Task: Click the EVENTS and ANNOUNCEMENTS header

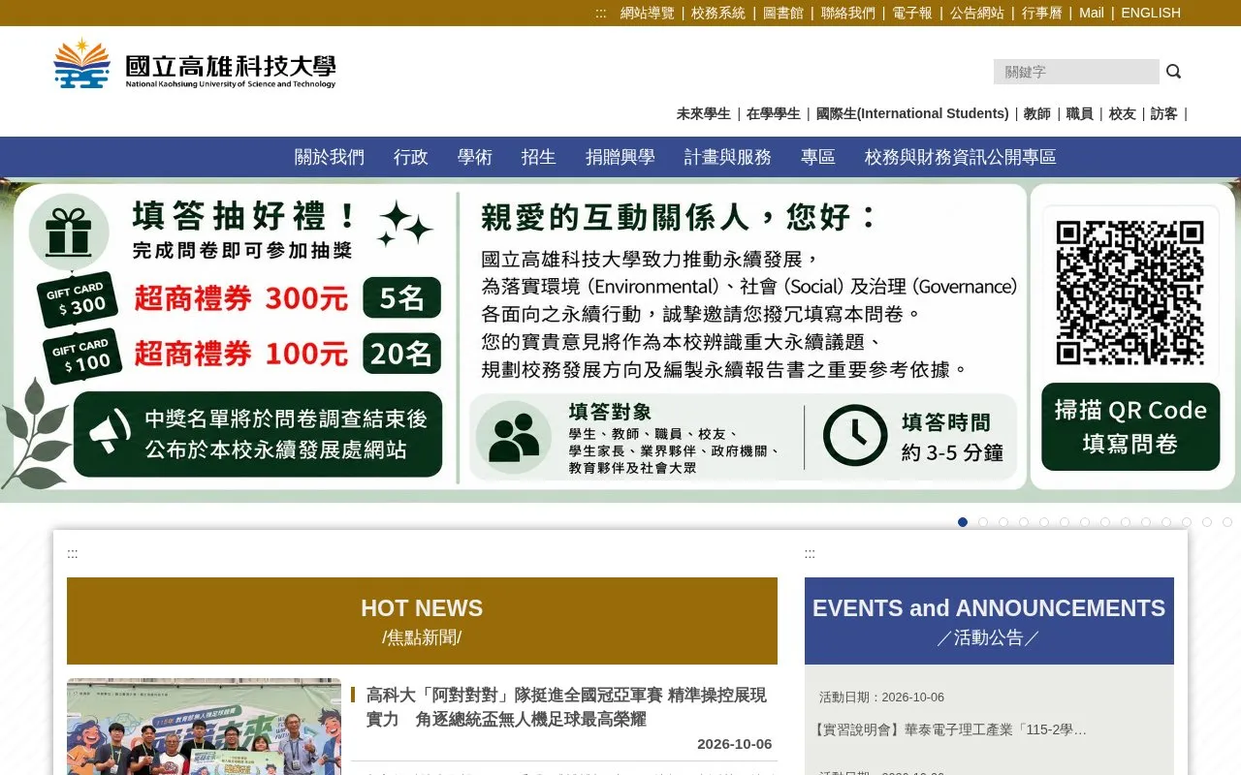Action: [989, 621]
